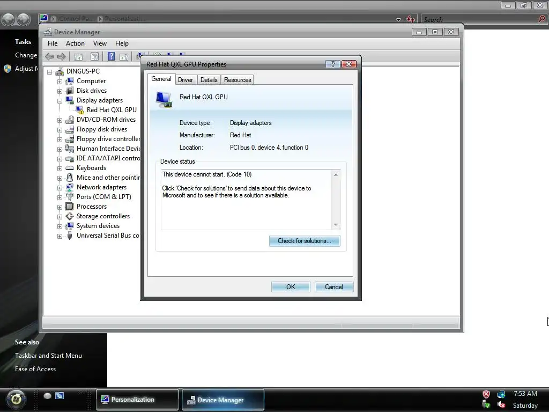Expand the Processors node
The image size is (549, 412).
pyautogui.click(x=60, y=207)
